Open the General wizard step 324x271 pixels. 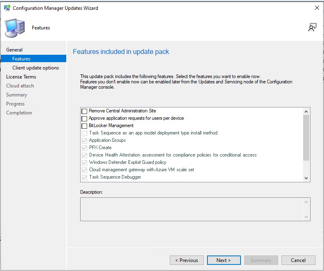[x=14, y=50]
